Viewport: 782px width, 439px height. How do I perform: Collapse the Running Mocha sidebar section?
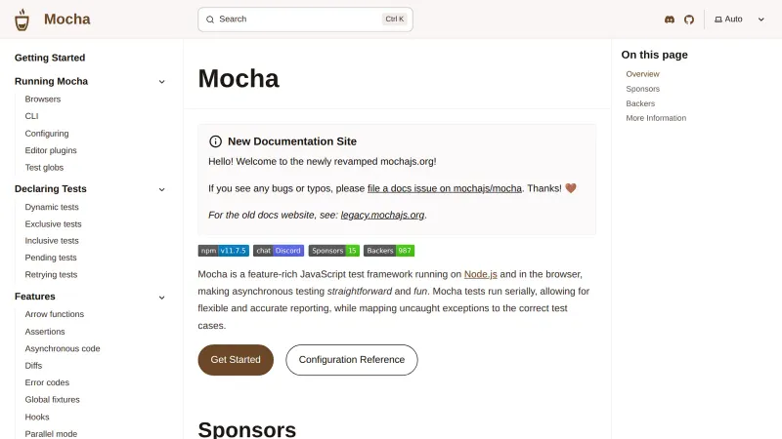pos(162,82)
